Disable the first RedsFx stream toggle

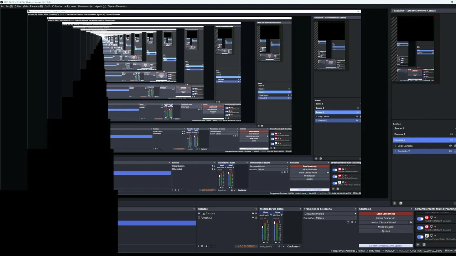tap(420, 219)
